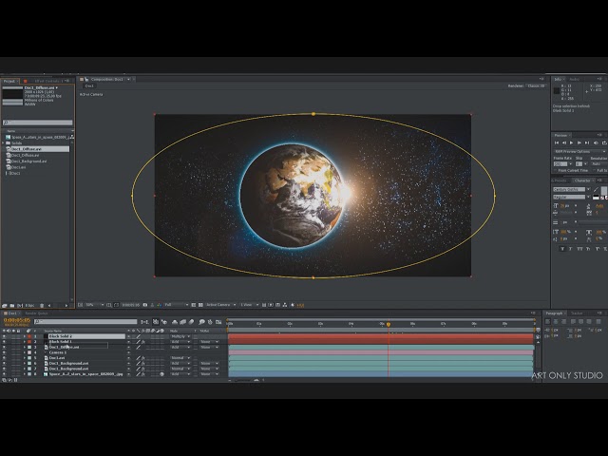Click the timeline current time display

[x=17, y=320]
